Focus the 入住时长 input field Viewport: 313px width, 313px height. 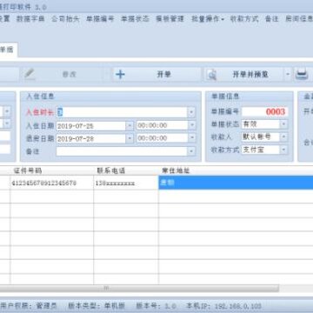(122, 112)
